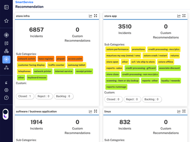This screenshot has width=190, height=142.
Task: Expand software / business application card
Action: 95,111
